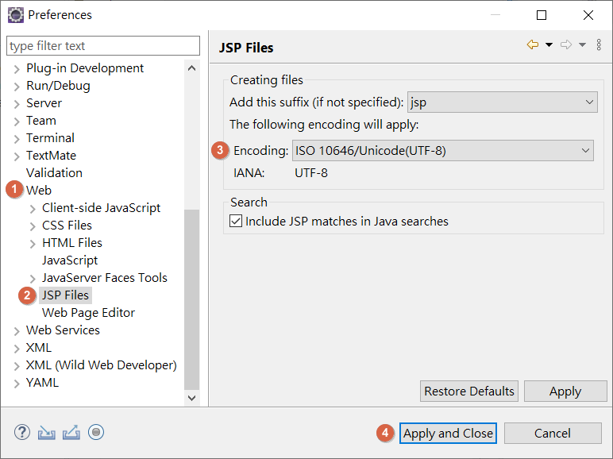This screenshot has height=459, width=613.
Task: Focus the type filter text field
Action: coord(103,46)
